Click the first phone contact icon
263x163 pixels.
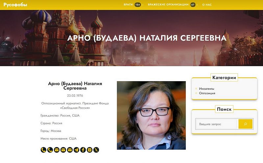[43, 150]
